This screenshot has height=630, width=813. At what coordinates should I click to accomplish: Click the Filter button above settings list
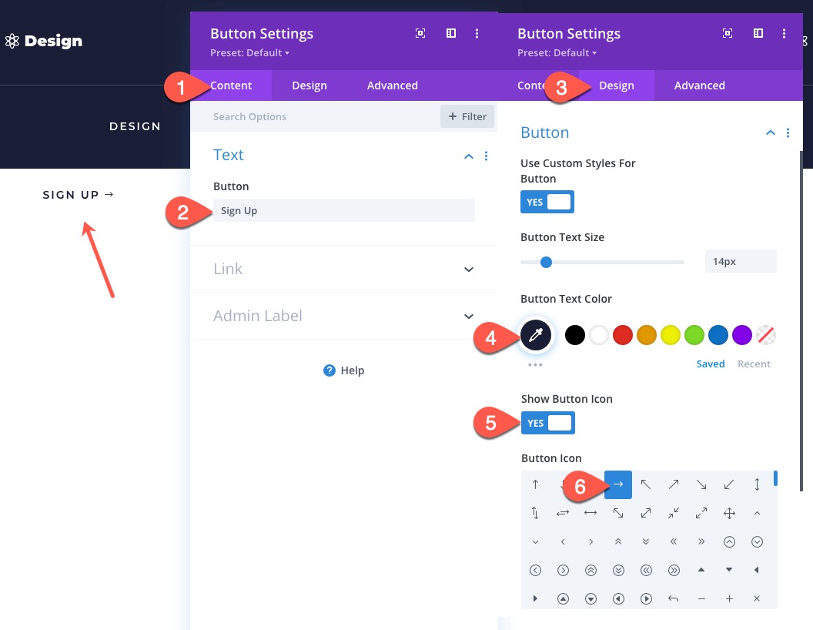coord(467,116)
